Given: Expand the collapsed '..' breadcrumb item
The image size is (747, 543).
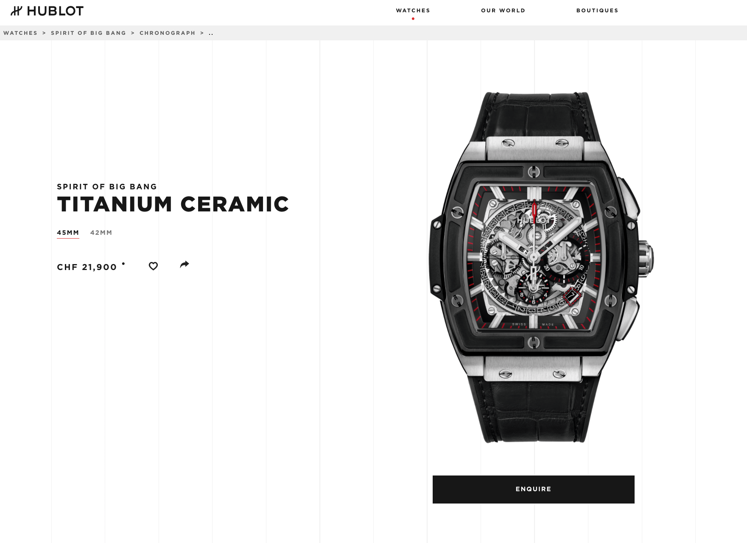Looking at the screenshot, I should (x=211, y=33).
